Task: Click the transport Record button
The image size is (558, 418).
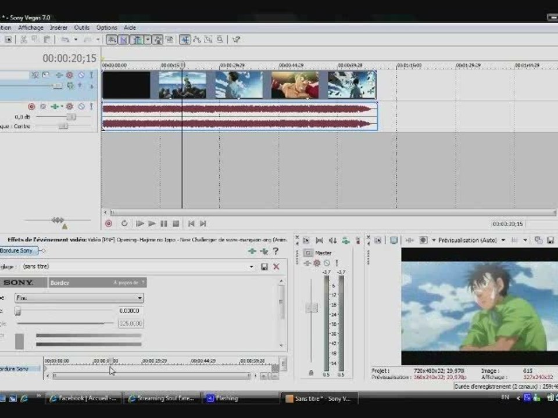Action: 109,224
